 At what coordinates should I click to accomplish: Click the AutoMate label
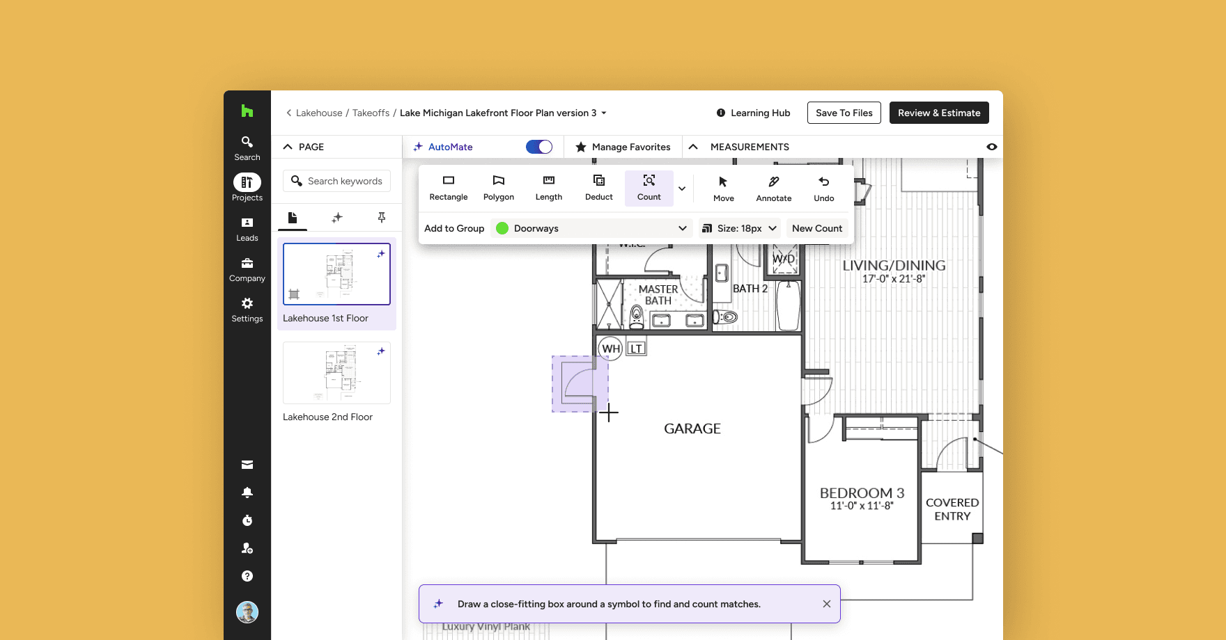[451, 147]
